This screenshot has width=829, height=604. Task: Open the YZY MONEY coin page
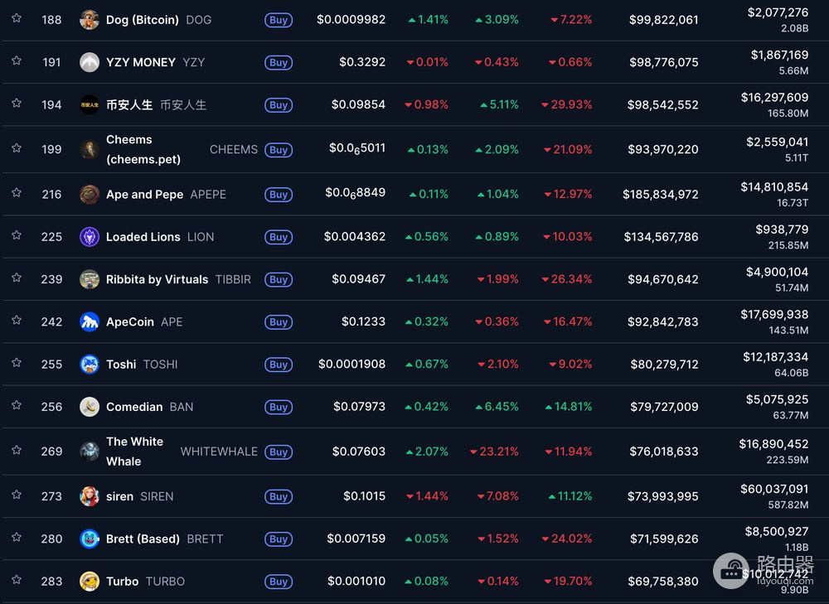pos(141,62)
